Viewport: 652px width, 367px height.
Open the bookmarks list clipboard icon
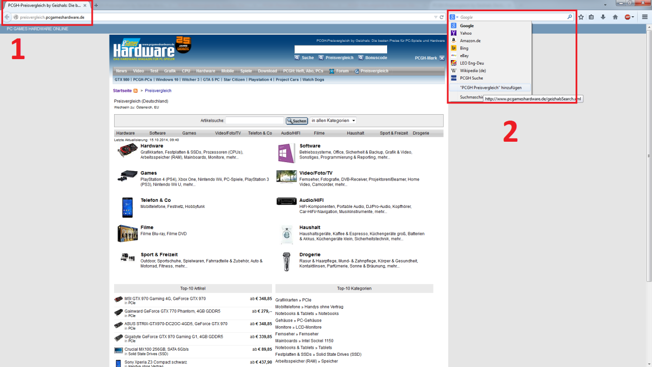591,17
